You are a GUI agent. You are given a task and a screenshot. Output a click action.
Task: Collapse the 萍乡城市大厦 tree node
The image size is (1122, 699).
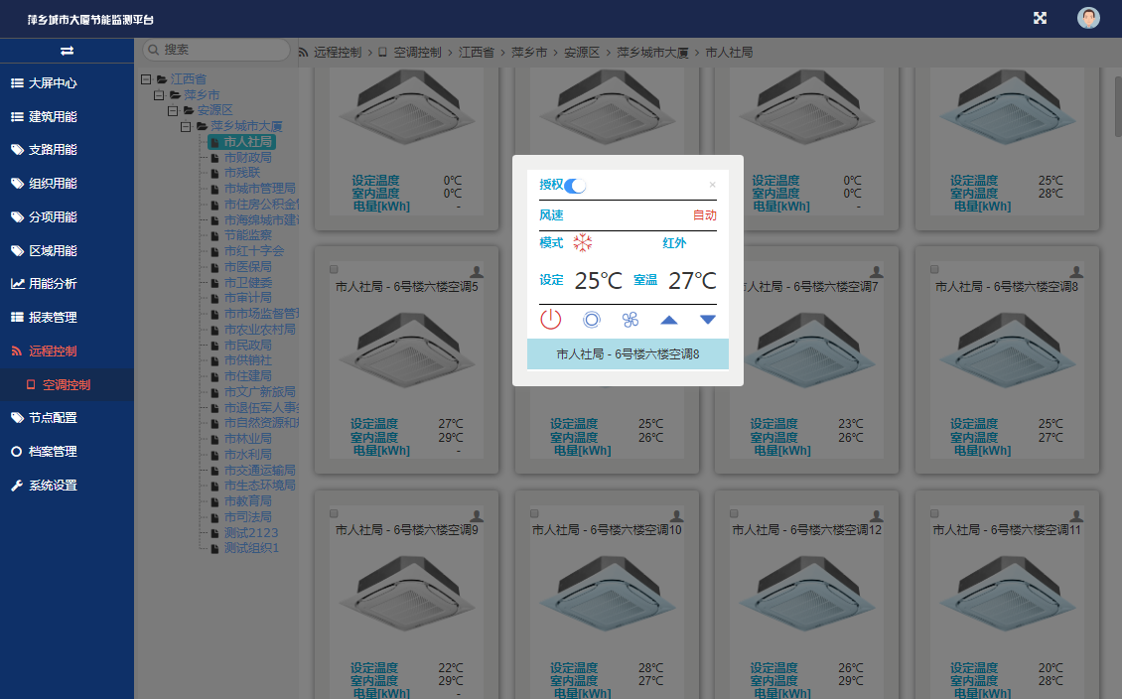(x=186, y=127)
